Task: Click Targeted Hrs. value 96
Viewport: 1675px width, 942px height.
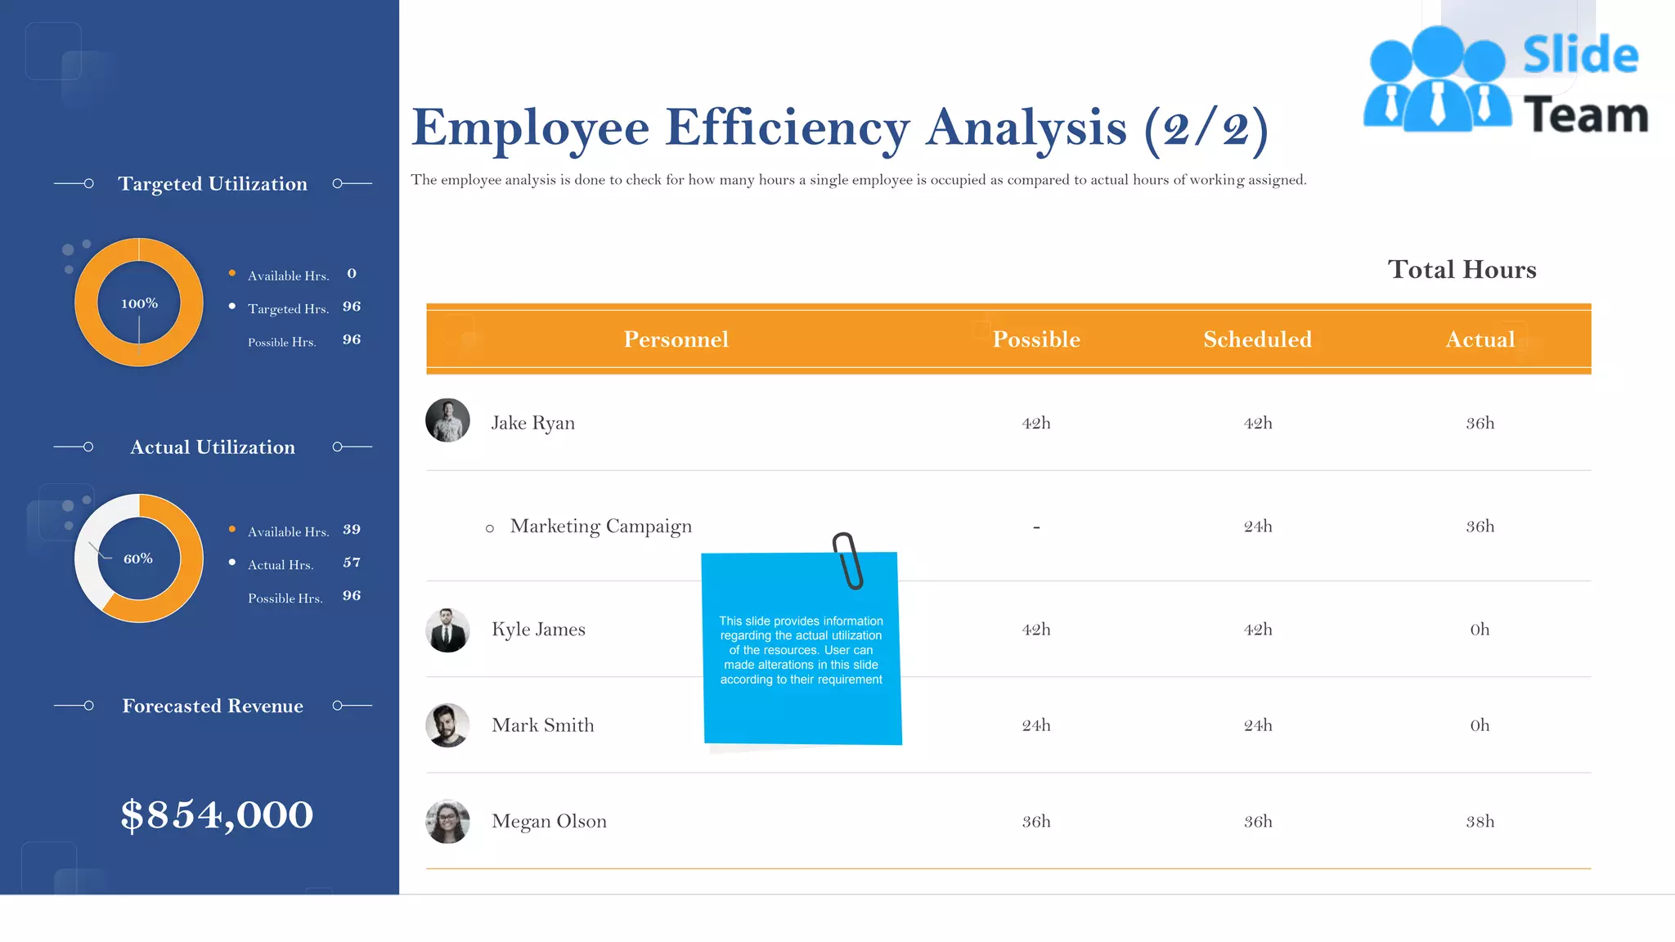Action: (x=352, y=307)
